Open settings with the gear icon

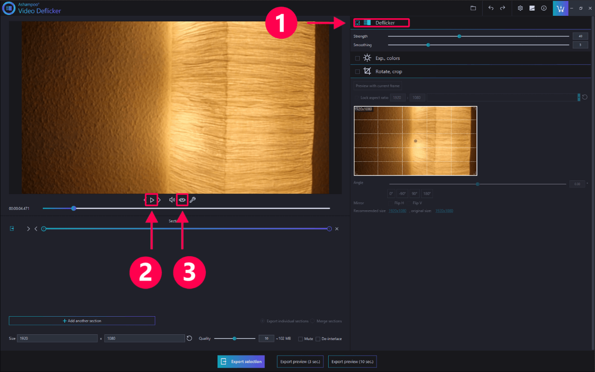520,8
